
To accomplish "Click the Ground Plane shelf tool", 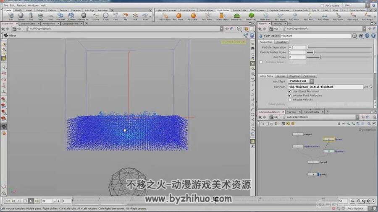I will [236, 17].
